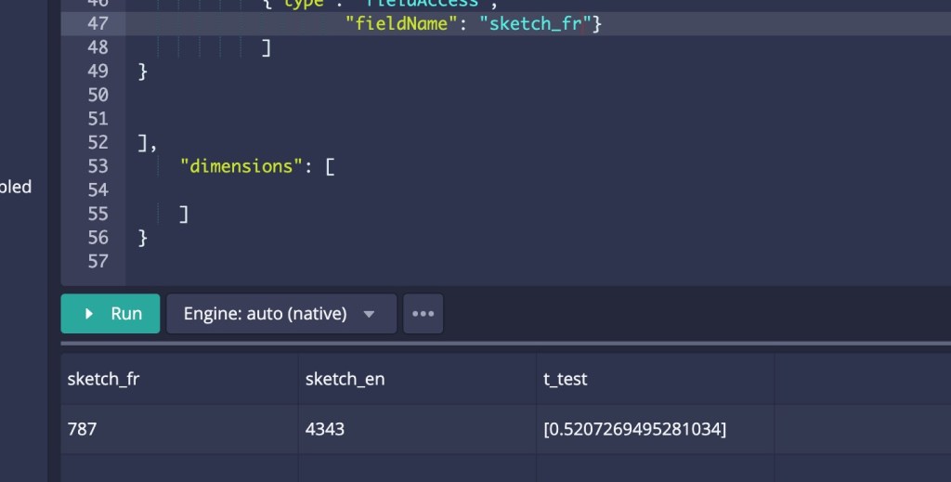951x482 pixels.
Task: Click the "fieldName" key in editor
Action: pos(404,23)
